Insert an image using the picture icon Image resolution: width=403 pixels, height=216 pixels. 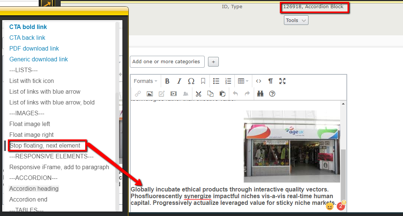click(150, 94)
